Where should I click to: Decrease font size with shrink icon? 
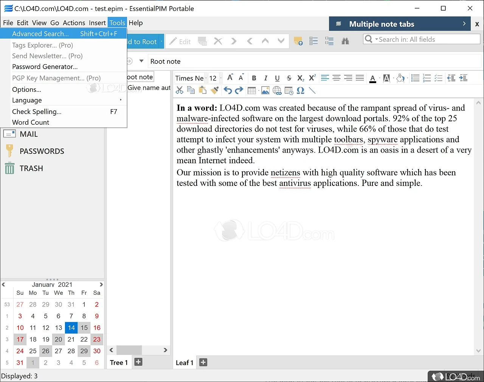coord(241,77)
